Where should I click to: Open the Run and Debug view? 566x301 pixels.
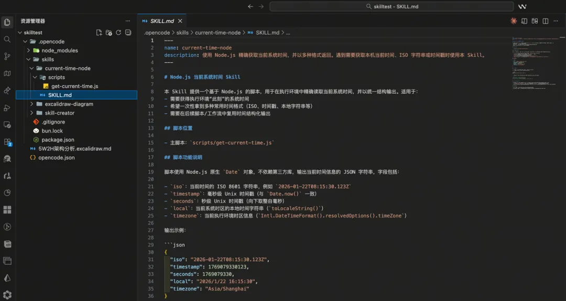tap(7, 107)
